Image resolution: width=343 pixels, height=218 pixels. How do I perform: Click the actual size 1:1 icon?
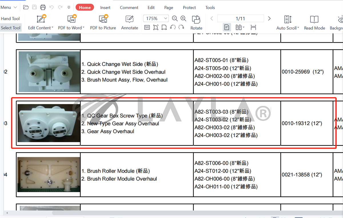pyautogui.click(x=147, y=27)
